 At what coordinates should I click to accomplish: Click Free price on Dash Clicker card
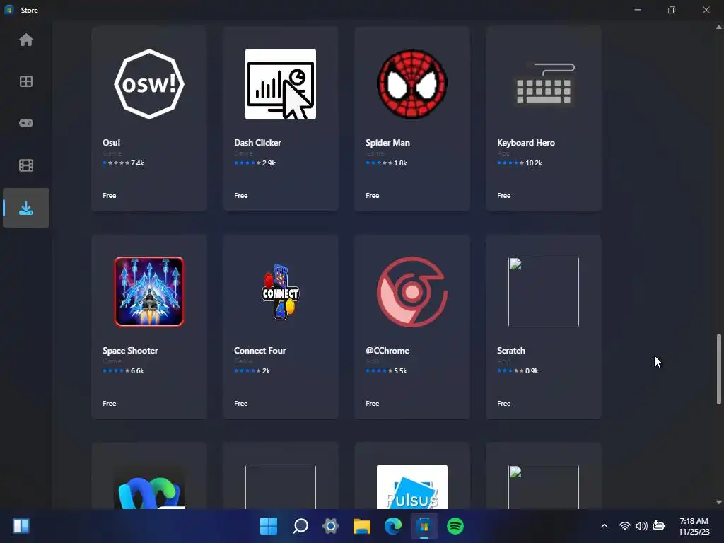click(x=241, y=196)
